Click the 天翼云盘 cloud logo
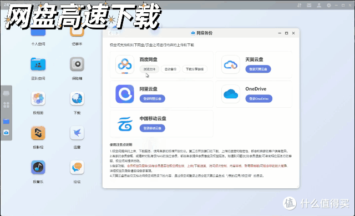The height and width of the screenshot is (216, 355). [231, 65]
